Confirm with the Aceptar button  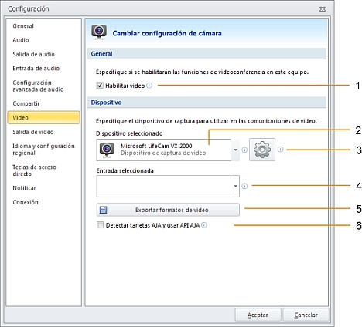pyautogui.click(x=258, y=315)
